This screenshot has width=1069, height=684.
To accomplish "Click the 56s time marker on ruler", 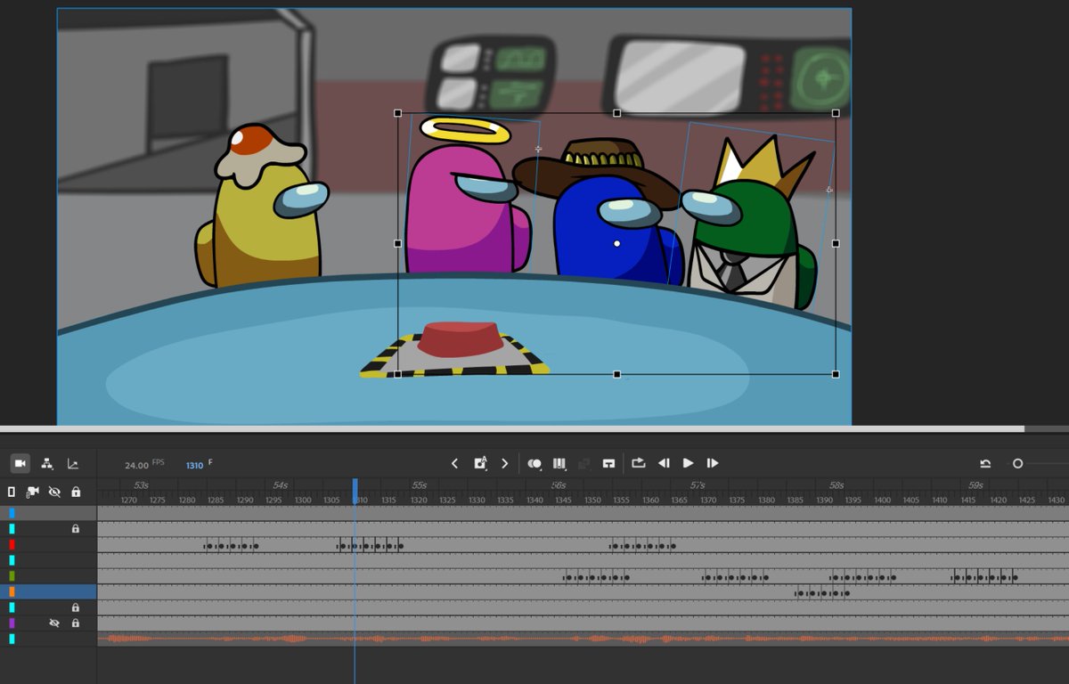I will 559,485.
